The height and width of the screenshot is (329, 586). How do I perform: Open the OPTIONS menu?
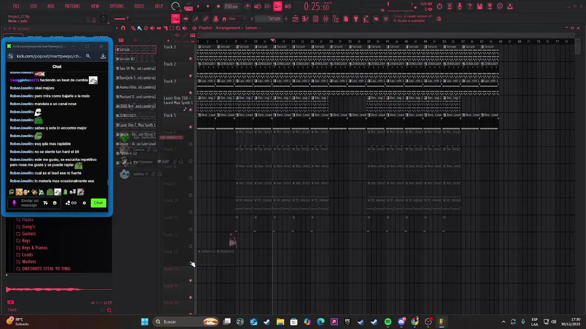click(116, 6)
